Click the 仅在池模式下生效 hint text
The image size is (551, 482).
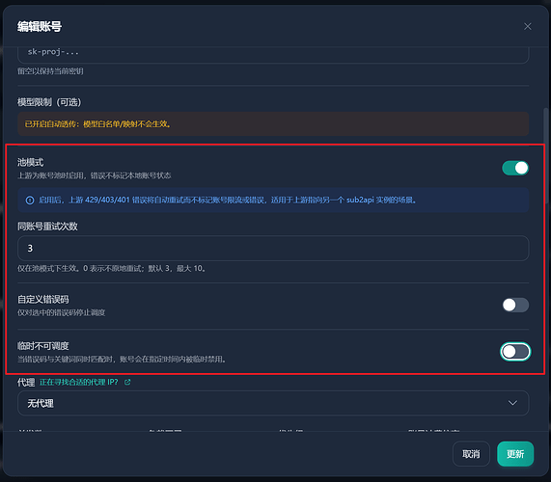tap(112, 269)
